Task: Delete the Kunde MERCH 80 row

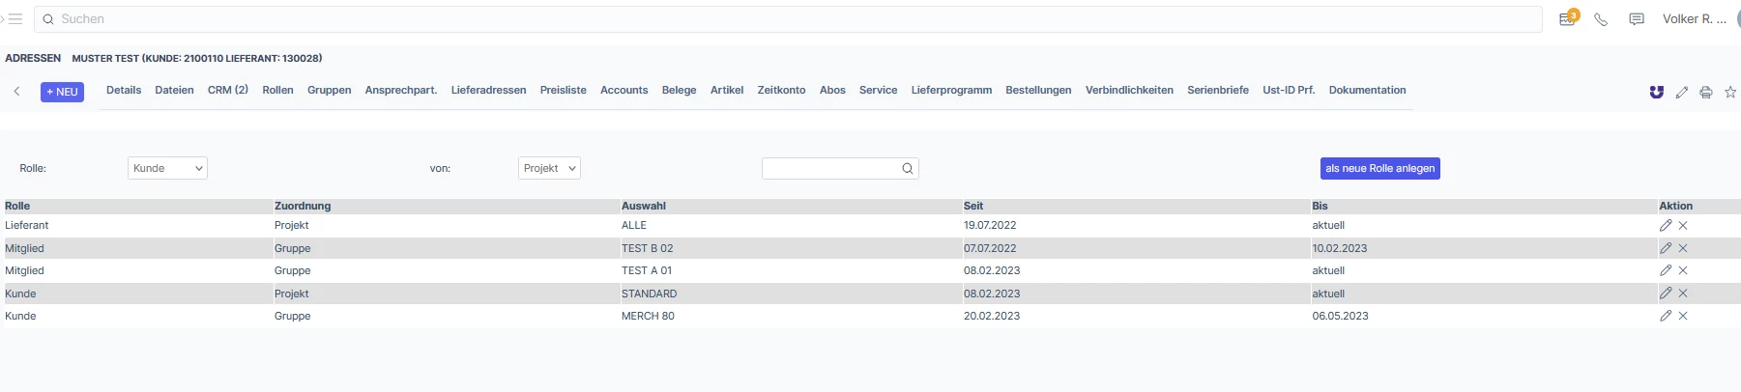Action: 1683,316
